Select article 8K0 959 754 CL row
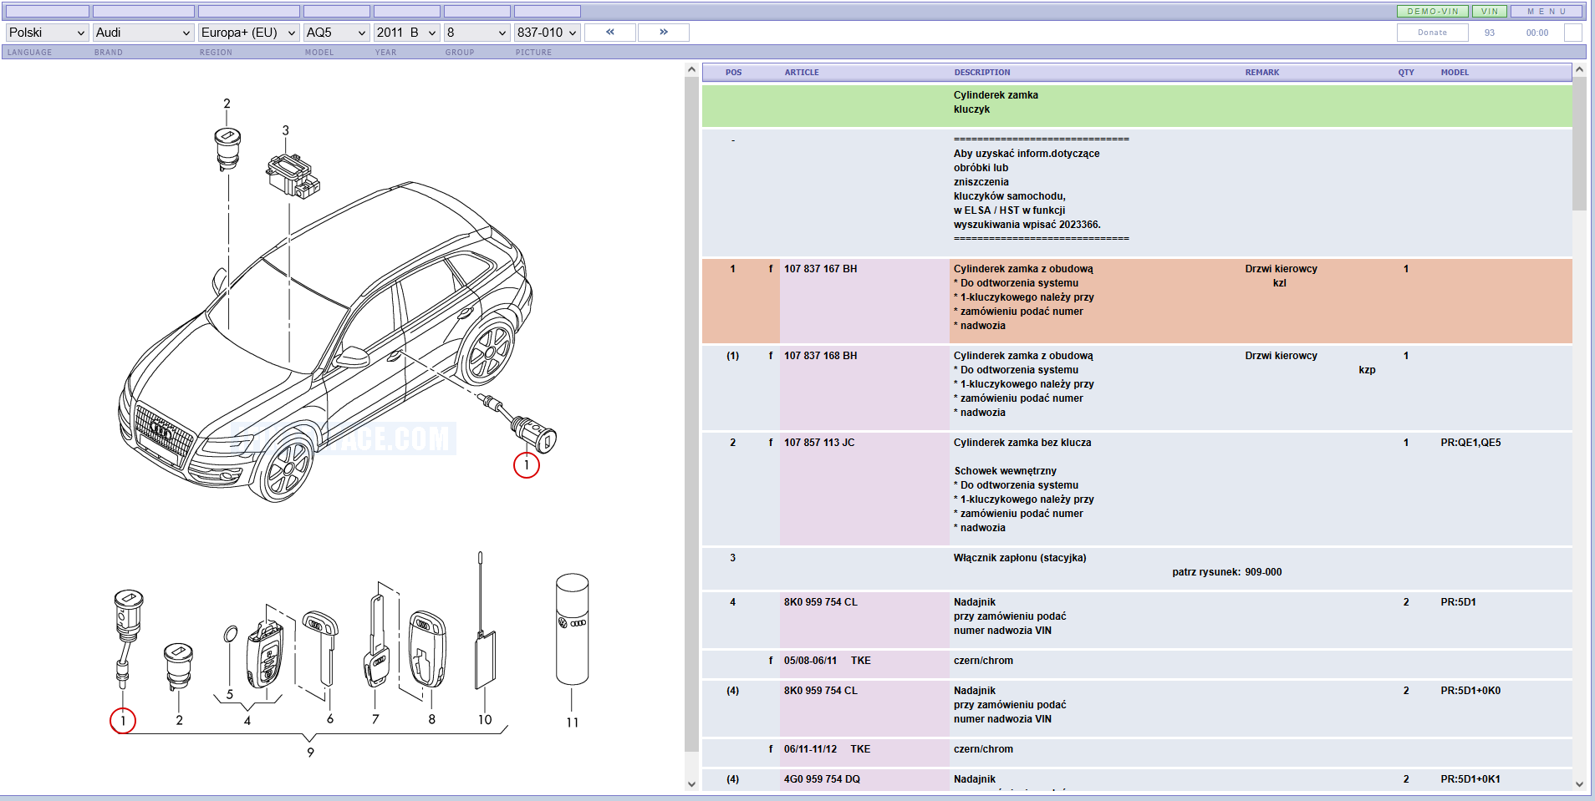 [820, 602]
